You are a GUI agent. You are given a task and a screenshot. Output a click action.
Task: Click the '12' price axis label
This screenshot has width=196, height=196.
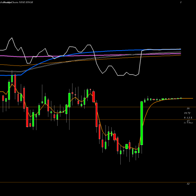(188, 184)
